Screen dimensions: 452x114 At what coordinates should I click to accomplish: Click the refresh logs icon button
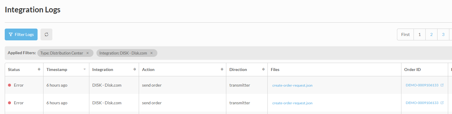(x=46, y=34)
